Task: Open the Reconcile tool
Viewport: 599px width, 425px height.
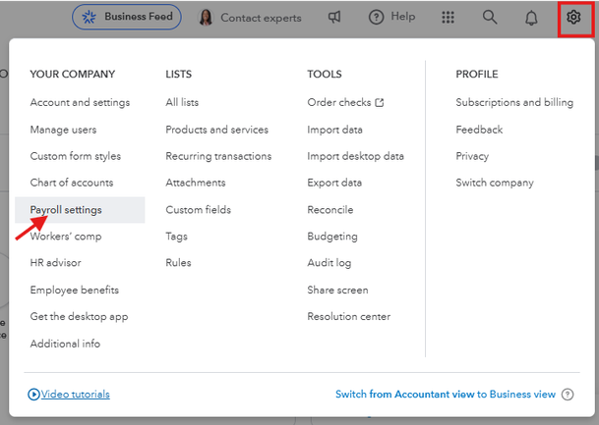Action: (329, 210)
